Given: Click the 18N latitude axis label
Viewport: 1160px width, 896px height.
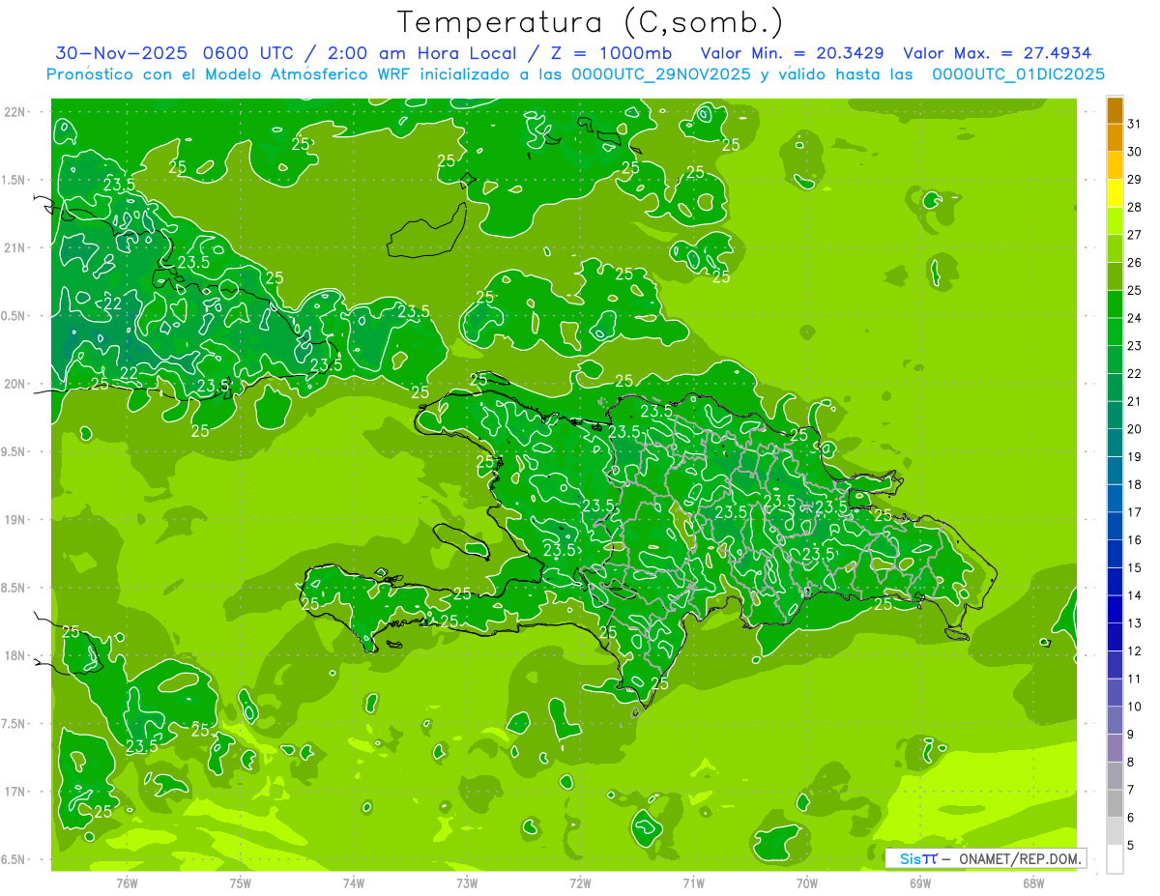Looking at the screenshot, I should [14, 655].
